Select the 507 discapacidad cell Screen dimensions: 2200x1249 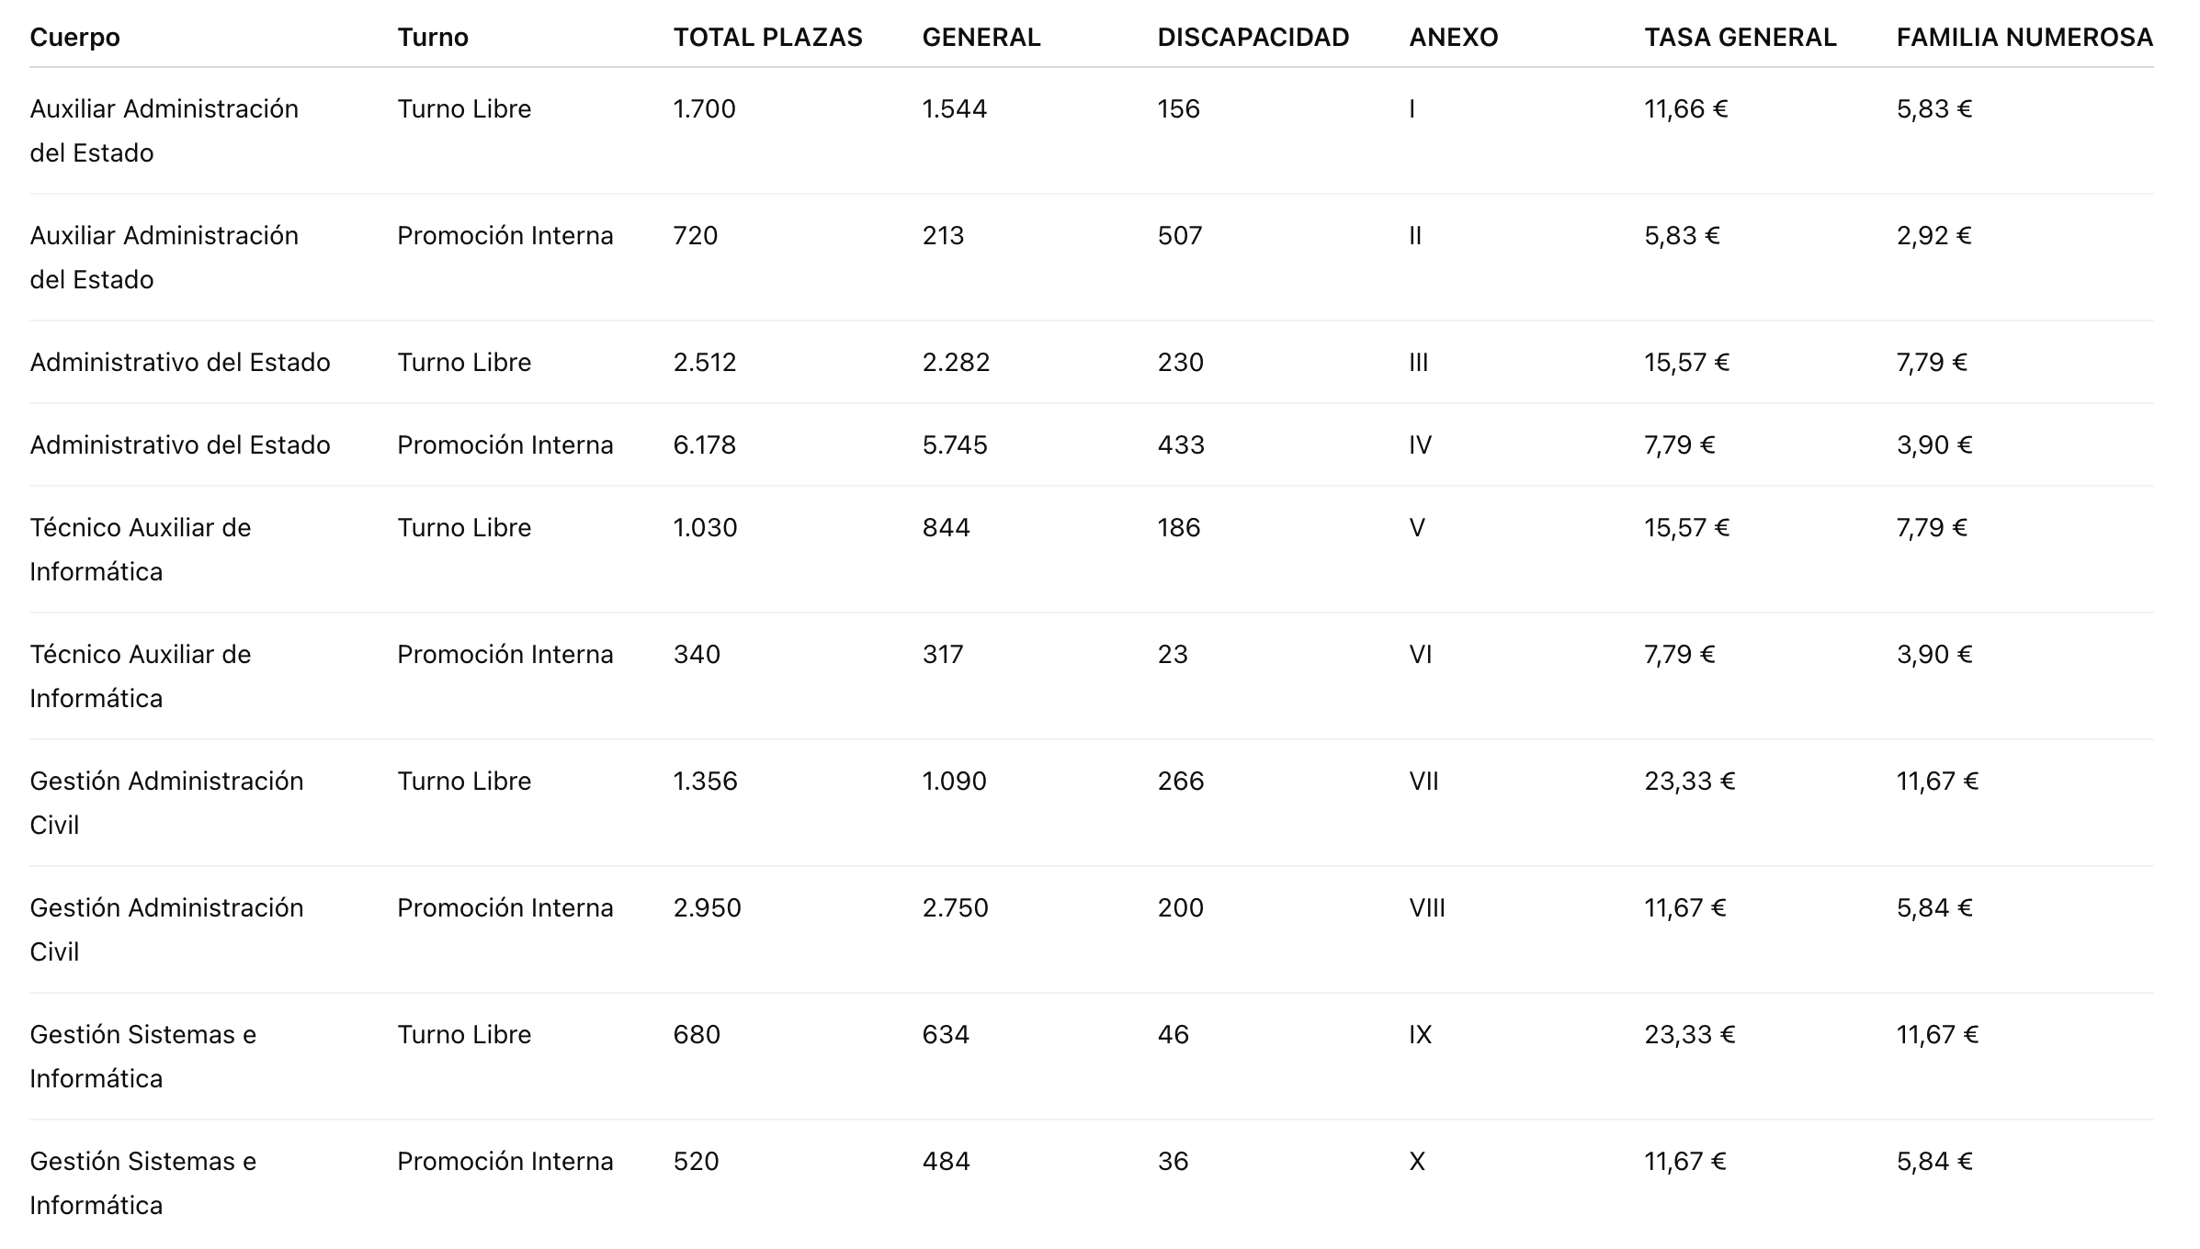[x=1179, y=236]
